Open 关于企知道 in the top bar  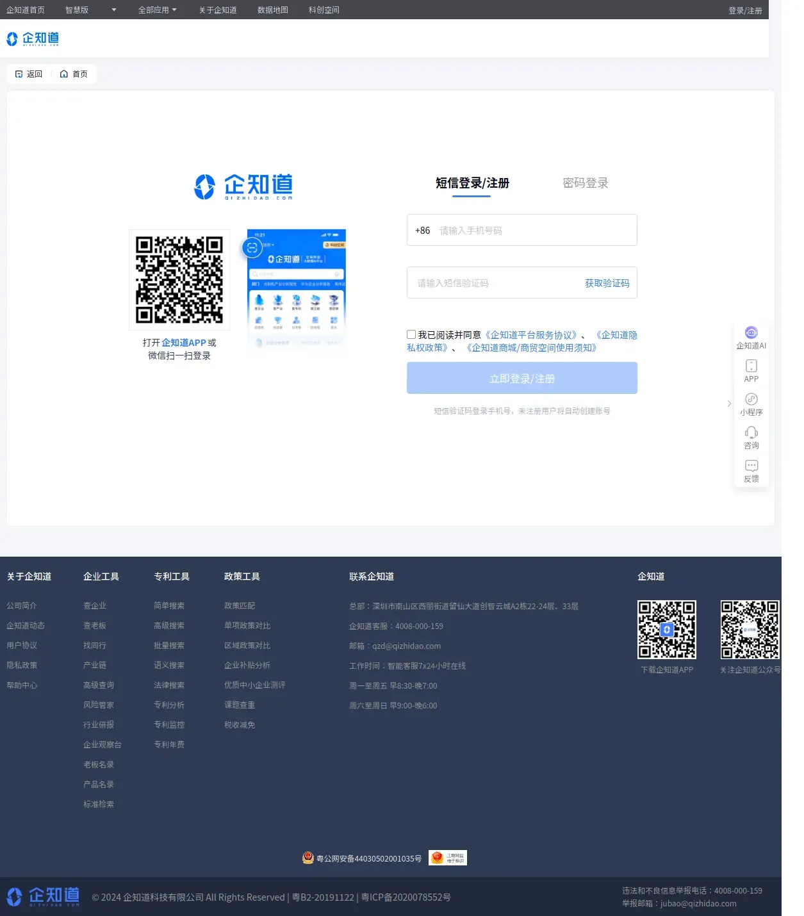[218, 10]
